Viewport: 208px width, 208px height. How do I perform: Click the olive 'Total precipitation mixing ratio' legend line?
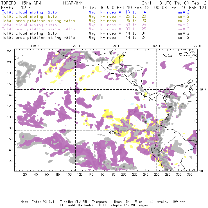click(39, 21)
